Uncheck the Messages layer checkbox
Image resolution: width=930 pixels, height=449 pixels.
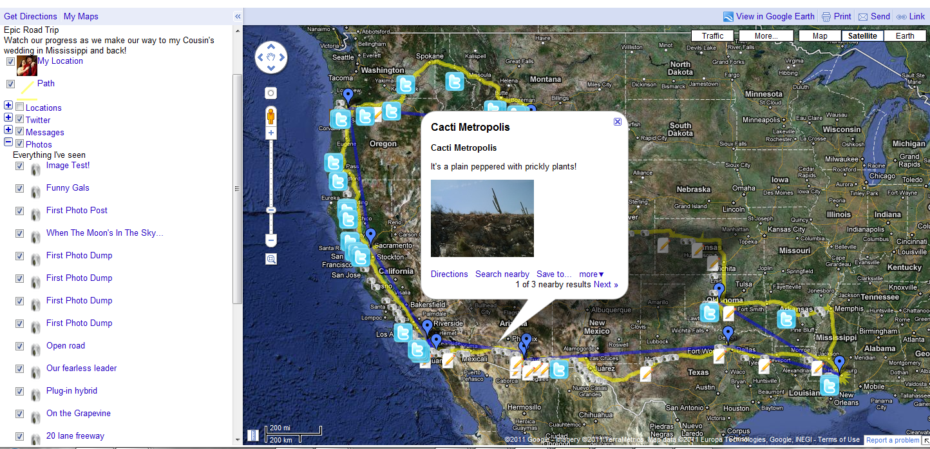point(20,131)
